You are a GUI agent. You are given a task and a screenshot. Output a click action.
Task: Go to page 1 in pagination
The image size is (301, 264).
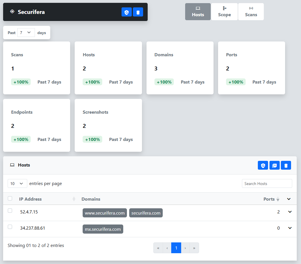point(176,248)
